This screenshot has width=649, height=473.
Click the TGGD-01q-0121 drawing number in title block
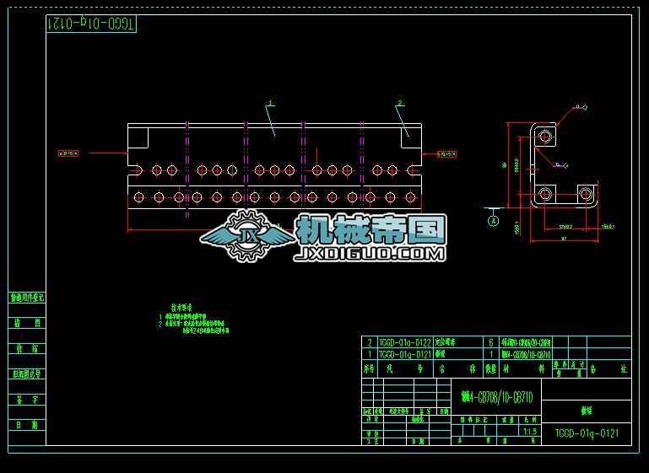tap(587, 433)
